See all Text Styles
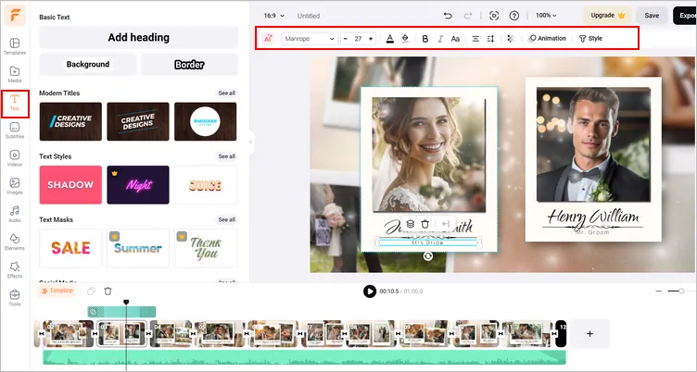 227,156
